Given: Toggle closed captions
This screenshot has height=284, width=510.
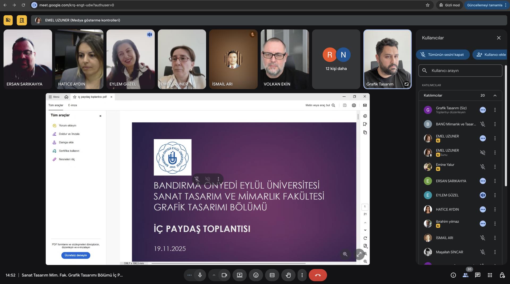Looking at the screenshot, I should tap(272, 275).
